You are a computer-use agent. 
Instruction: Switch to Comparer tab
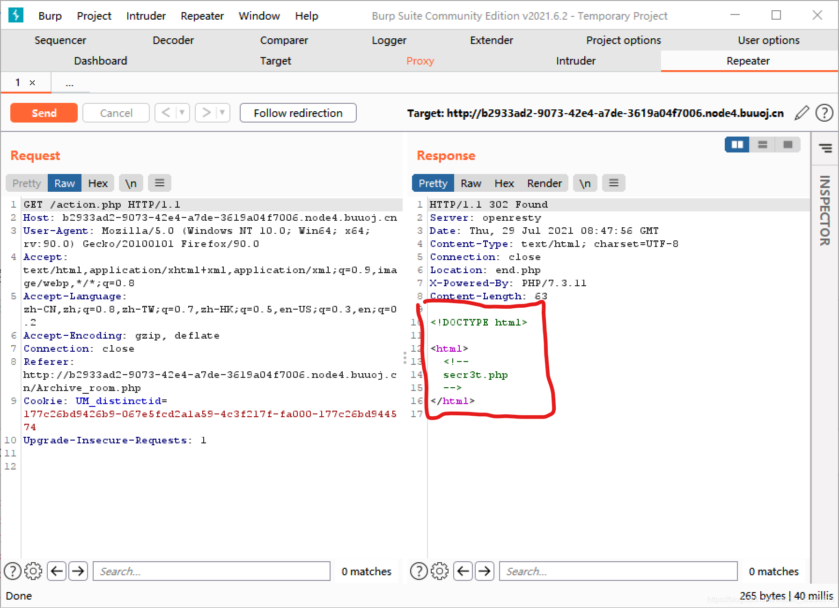284,40
